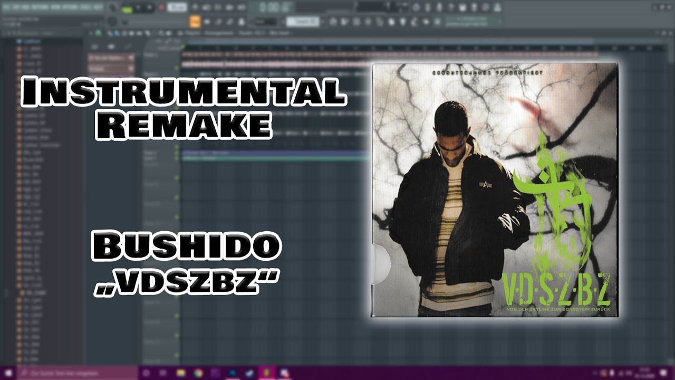
Task: Open File Explorer from the taskbar
Action: (181, 373)
